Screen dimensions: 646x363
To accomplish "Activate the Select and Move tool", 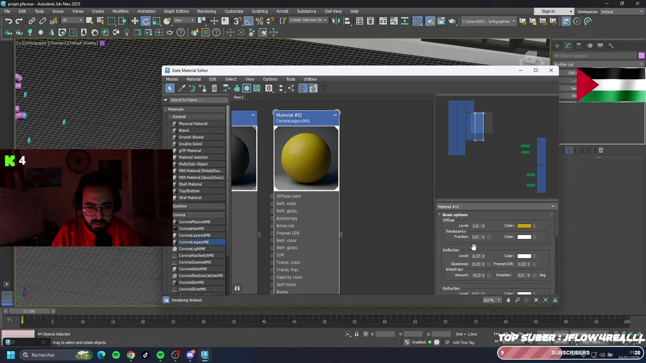I will (x=135, y=21).
